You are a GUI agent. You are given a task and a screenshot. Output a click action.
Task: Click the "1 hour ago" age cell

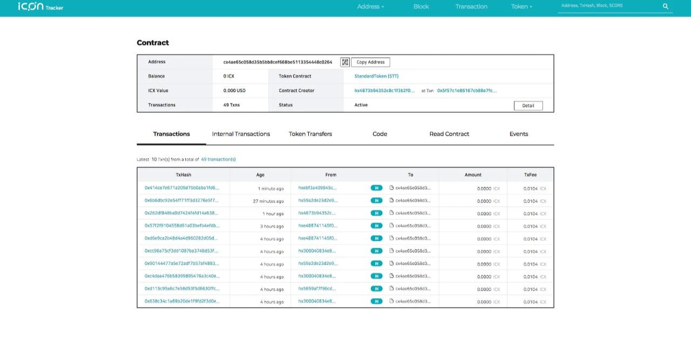273,214
